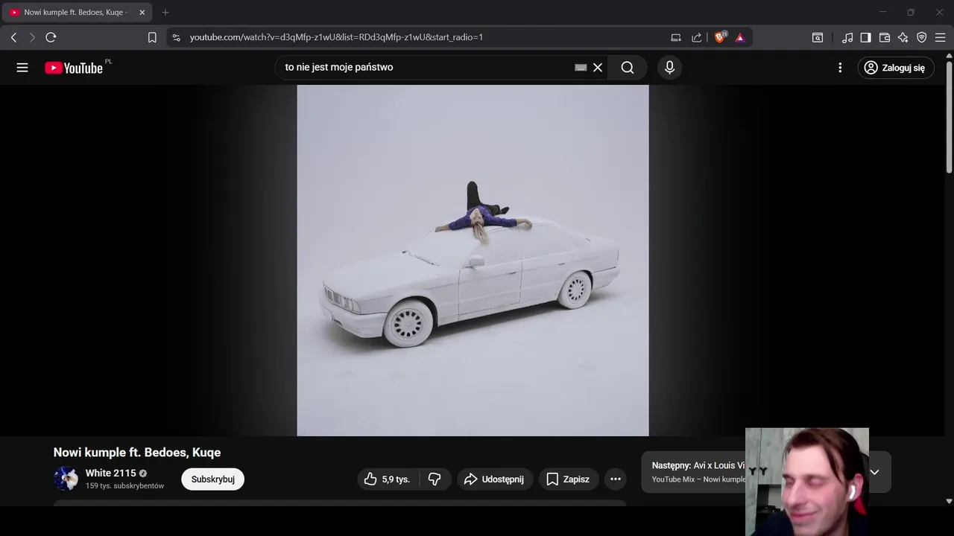This screenshot has width=954, height=536.
Task: Open Brave Shields lion icon
Action: (x=720, y=37)
